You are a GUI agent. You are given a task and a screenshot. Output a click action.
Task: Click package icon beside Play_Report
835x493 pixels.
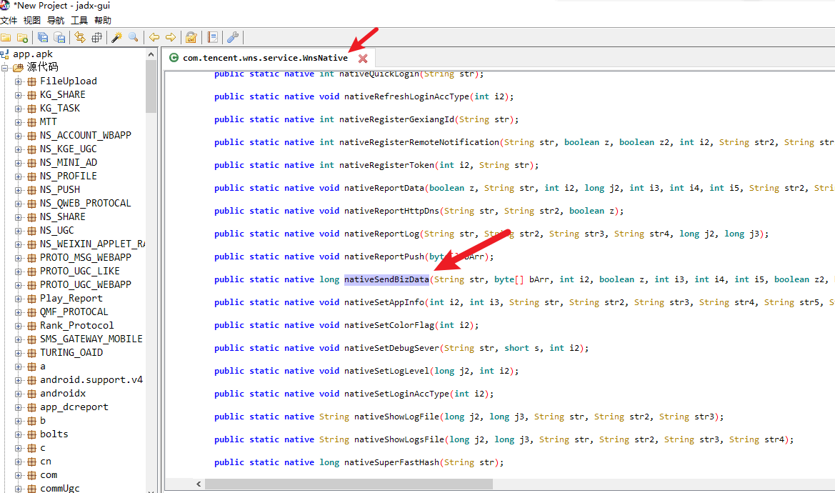(32, 299)
